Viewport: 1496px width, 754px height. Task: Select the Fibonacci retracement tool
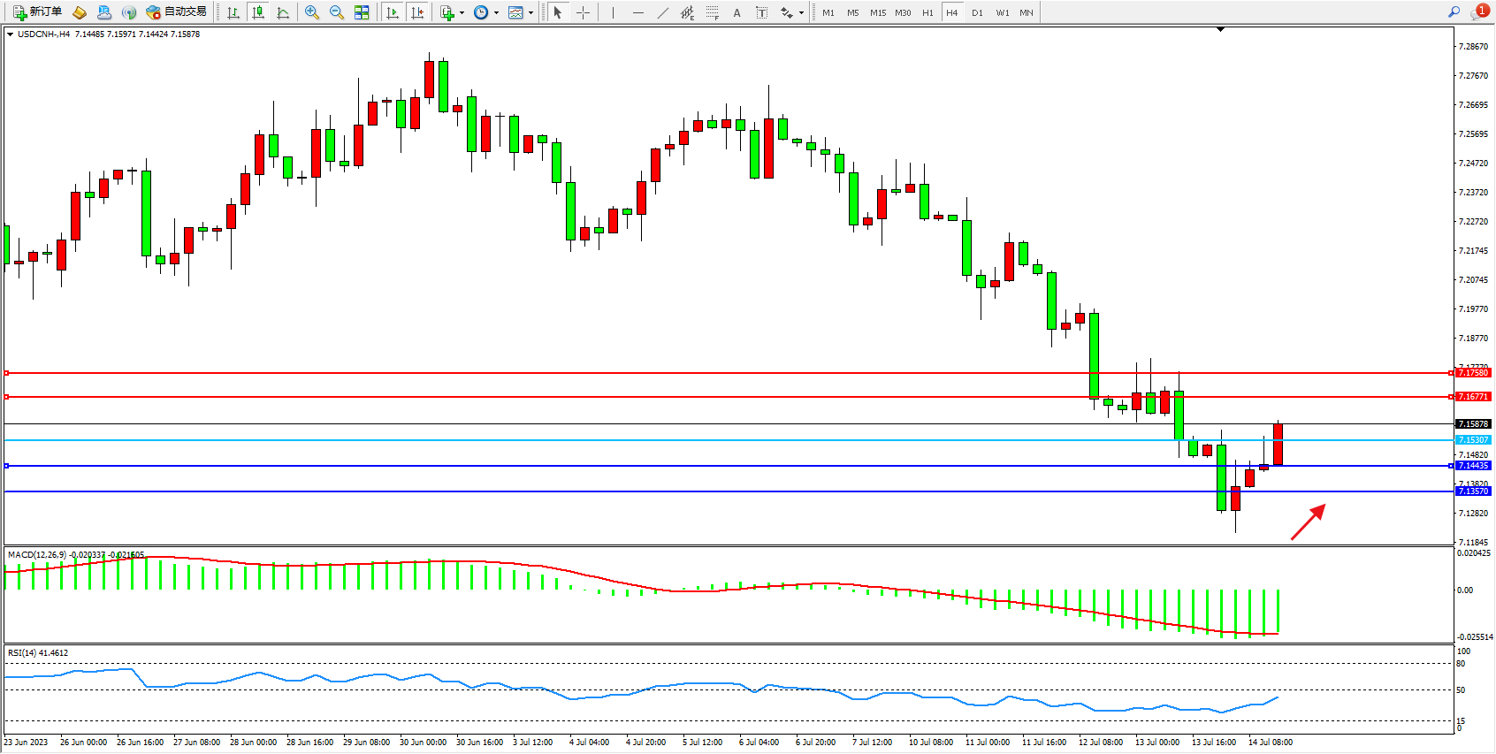point(712,12)
